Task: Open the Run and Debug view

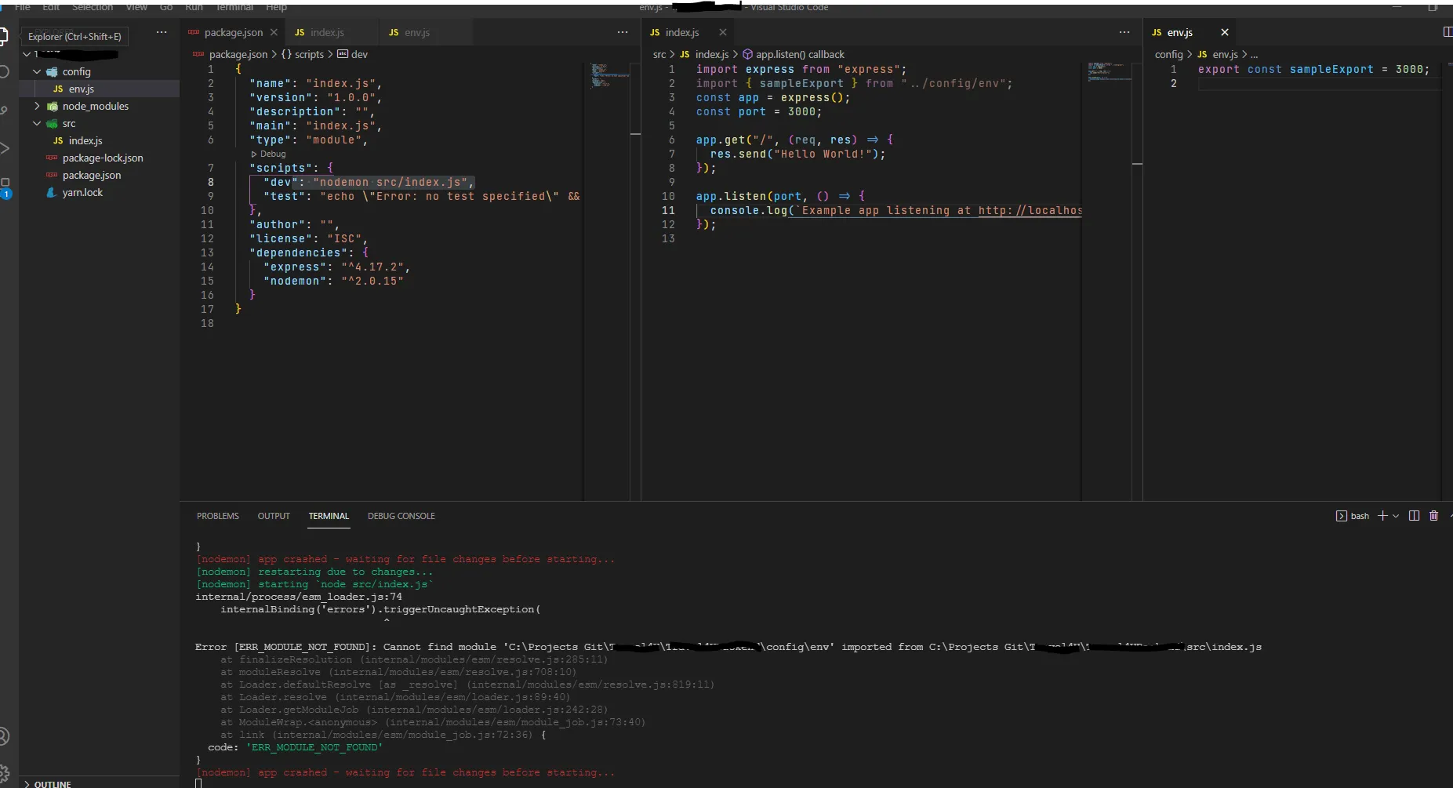Action: 4,148
